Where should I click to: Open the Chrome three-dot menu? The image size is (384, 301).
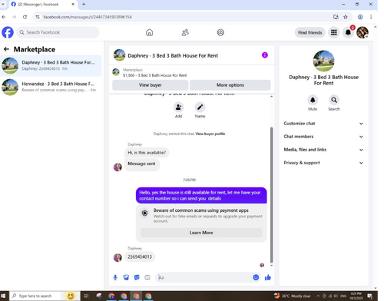(371, 17)
